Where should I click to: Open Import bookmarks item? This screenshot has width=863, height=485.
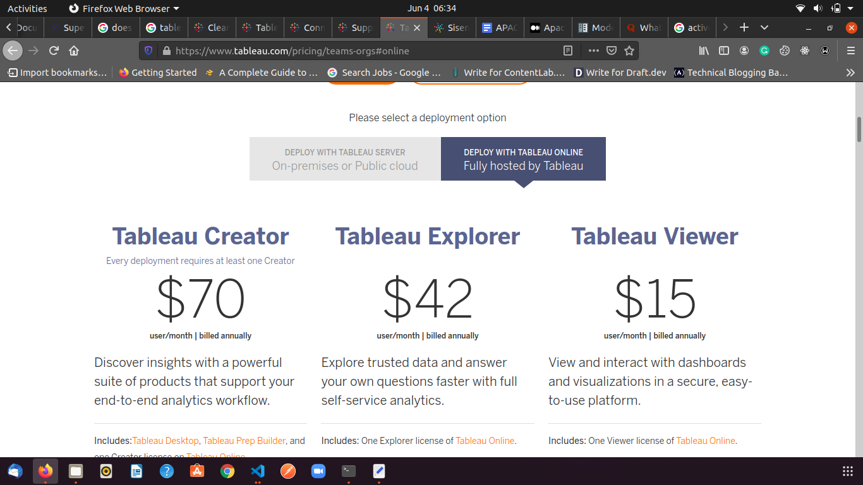(x=57, y=73)
